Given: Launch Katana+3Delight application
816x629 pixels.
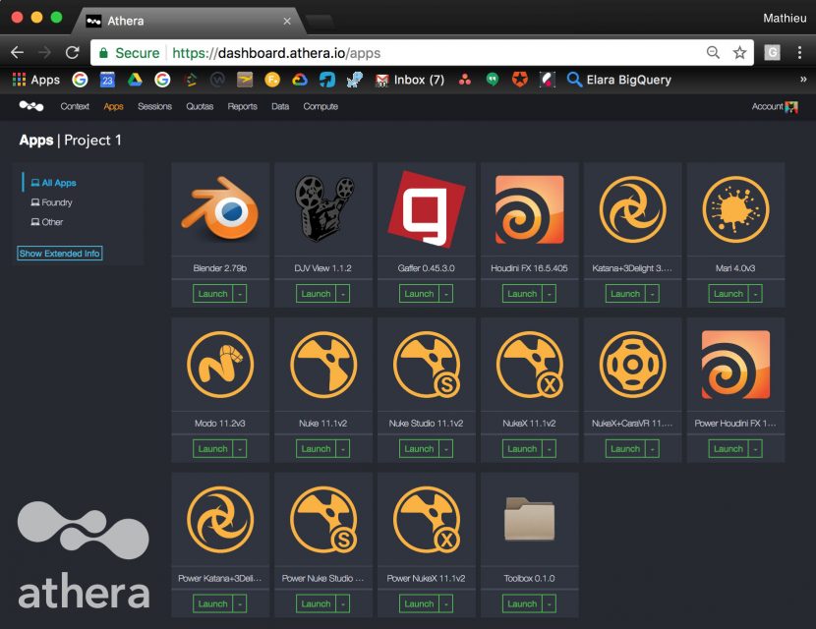Looking at the screenshot, I should (625, 294).
